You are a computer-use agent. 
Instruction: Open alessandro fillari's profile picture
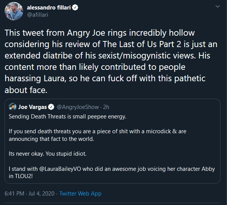14,11
